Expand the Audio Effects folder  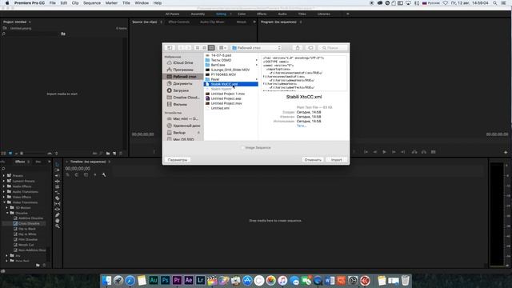4,186
